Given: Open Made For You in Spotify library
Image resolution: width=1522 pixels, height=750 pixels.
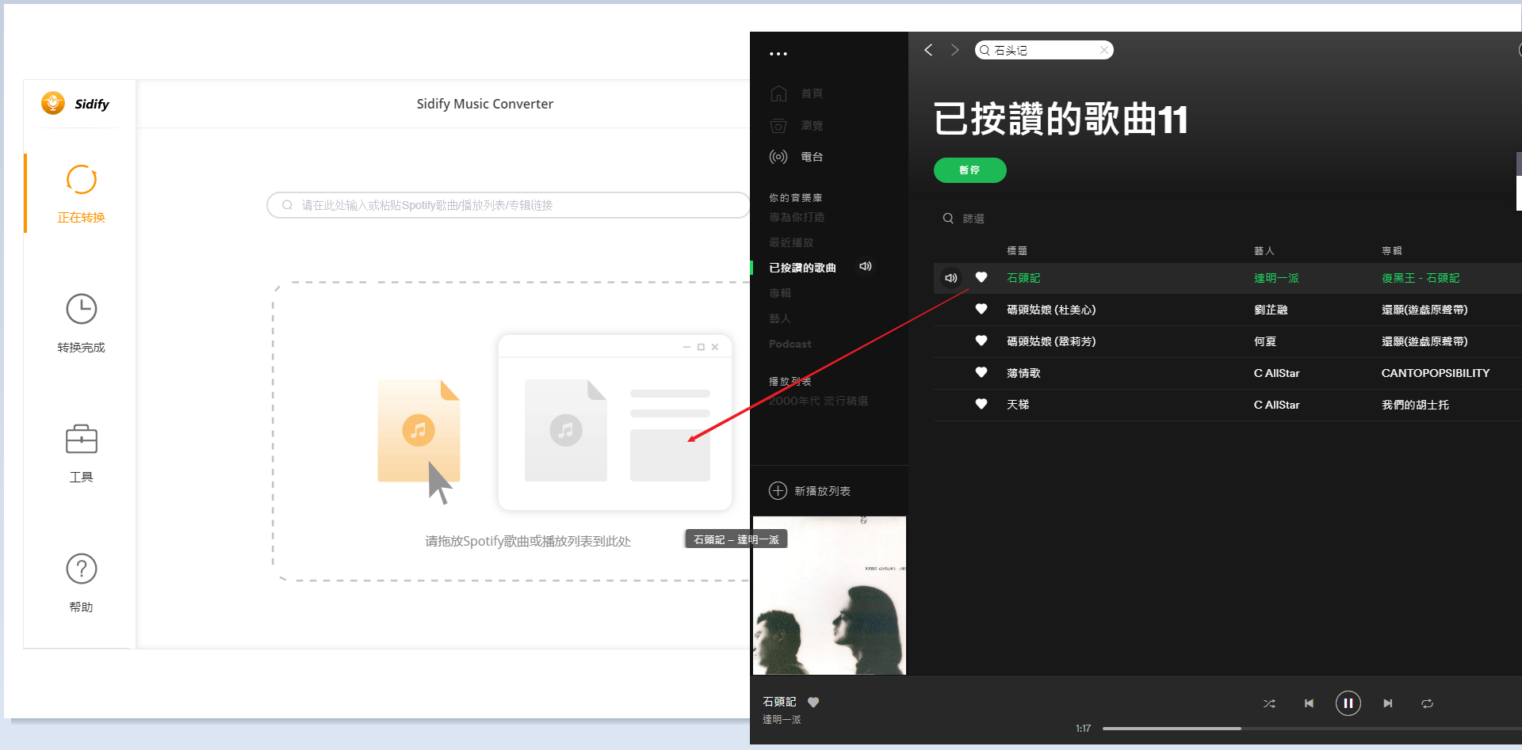Looking at the screenshot, I should click(797, 217).
